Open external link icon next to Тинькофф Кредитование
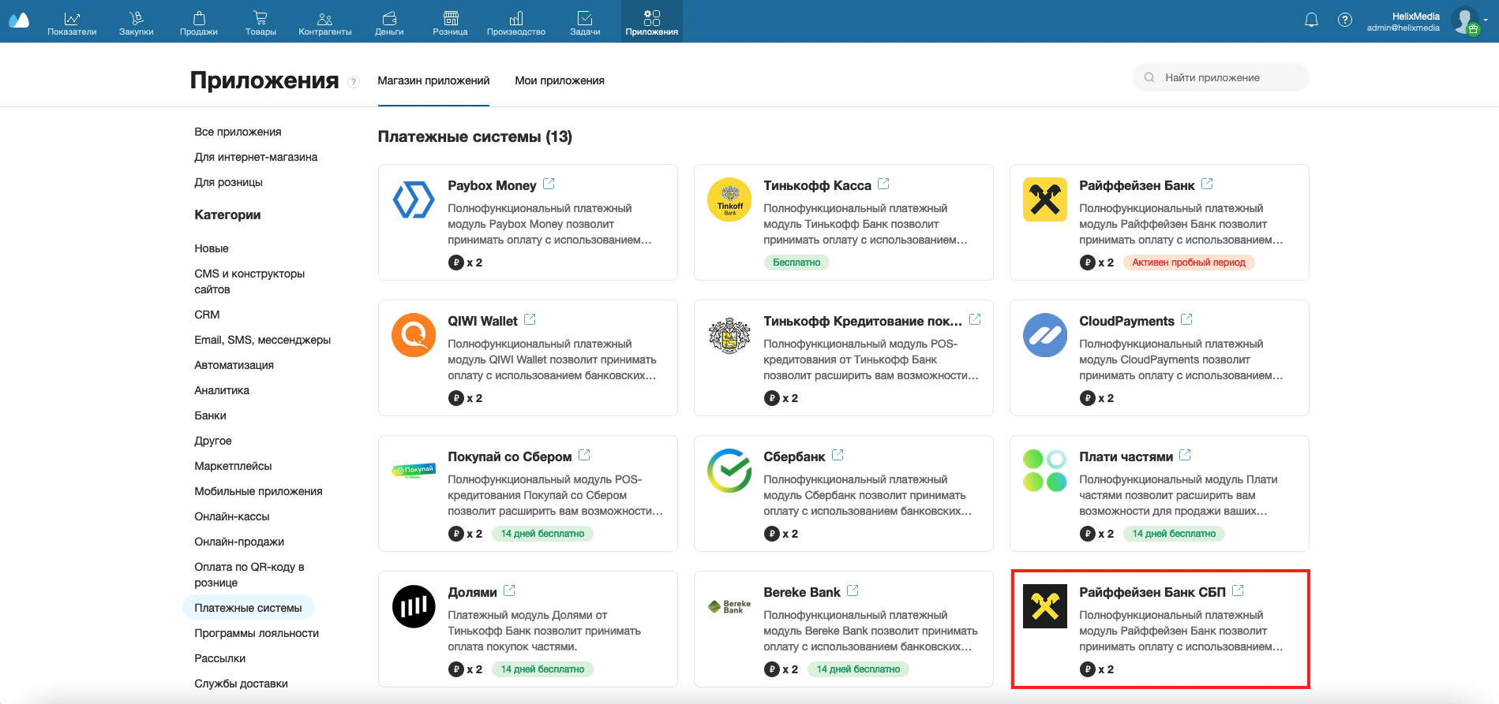Screen dimensions: 1499x704 [975, 319]
